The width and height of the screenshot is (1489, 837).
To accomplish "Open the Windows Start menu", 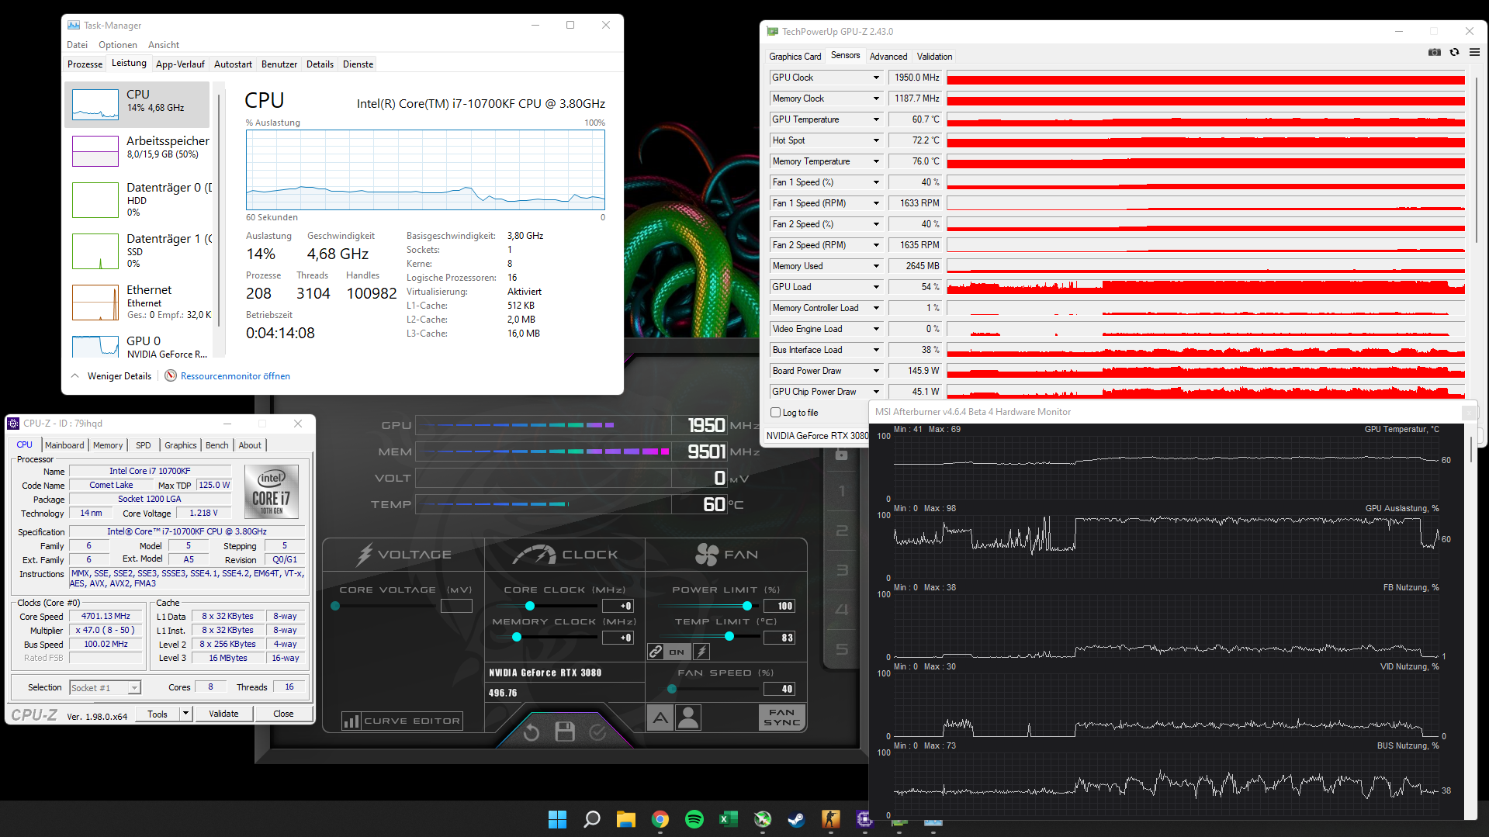I will click(557, 819).
